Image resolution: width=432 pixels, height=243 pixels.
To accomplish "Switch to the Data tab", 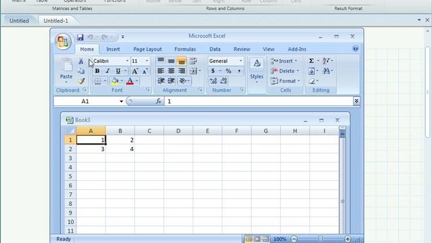I will 215,49.
